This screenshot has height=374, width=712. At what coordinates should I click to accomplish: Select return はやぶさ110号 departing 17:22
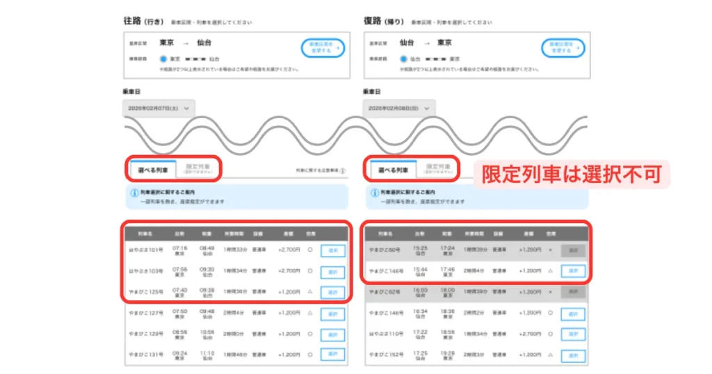[573, 334]
